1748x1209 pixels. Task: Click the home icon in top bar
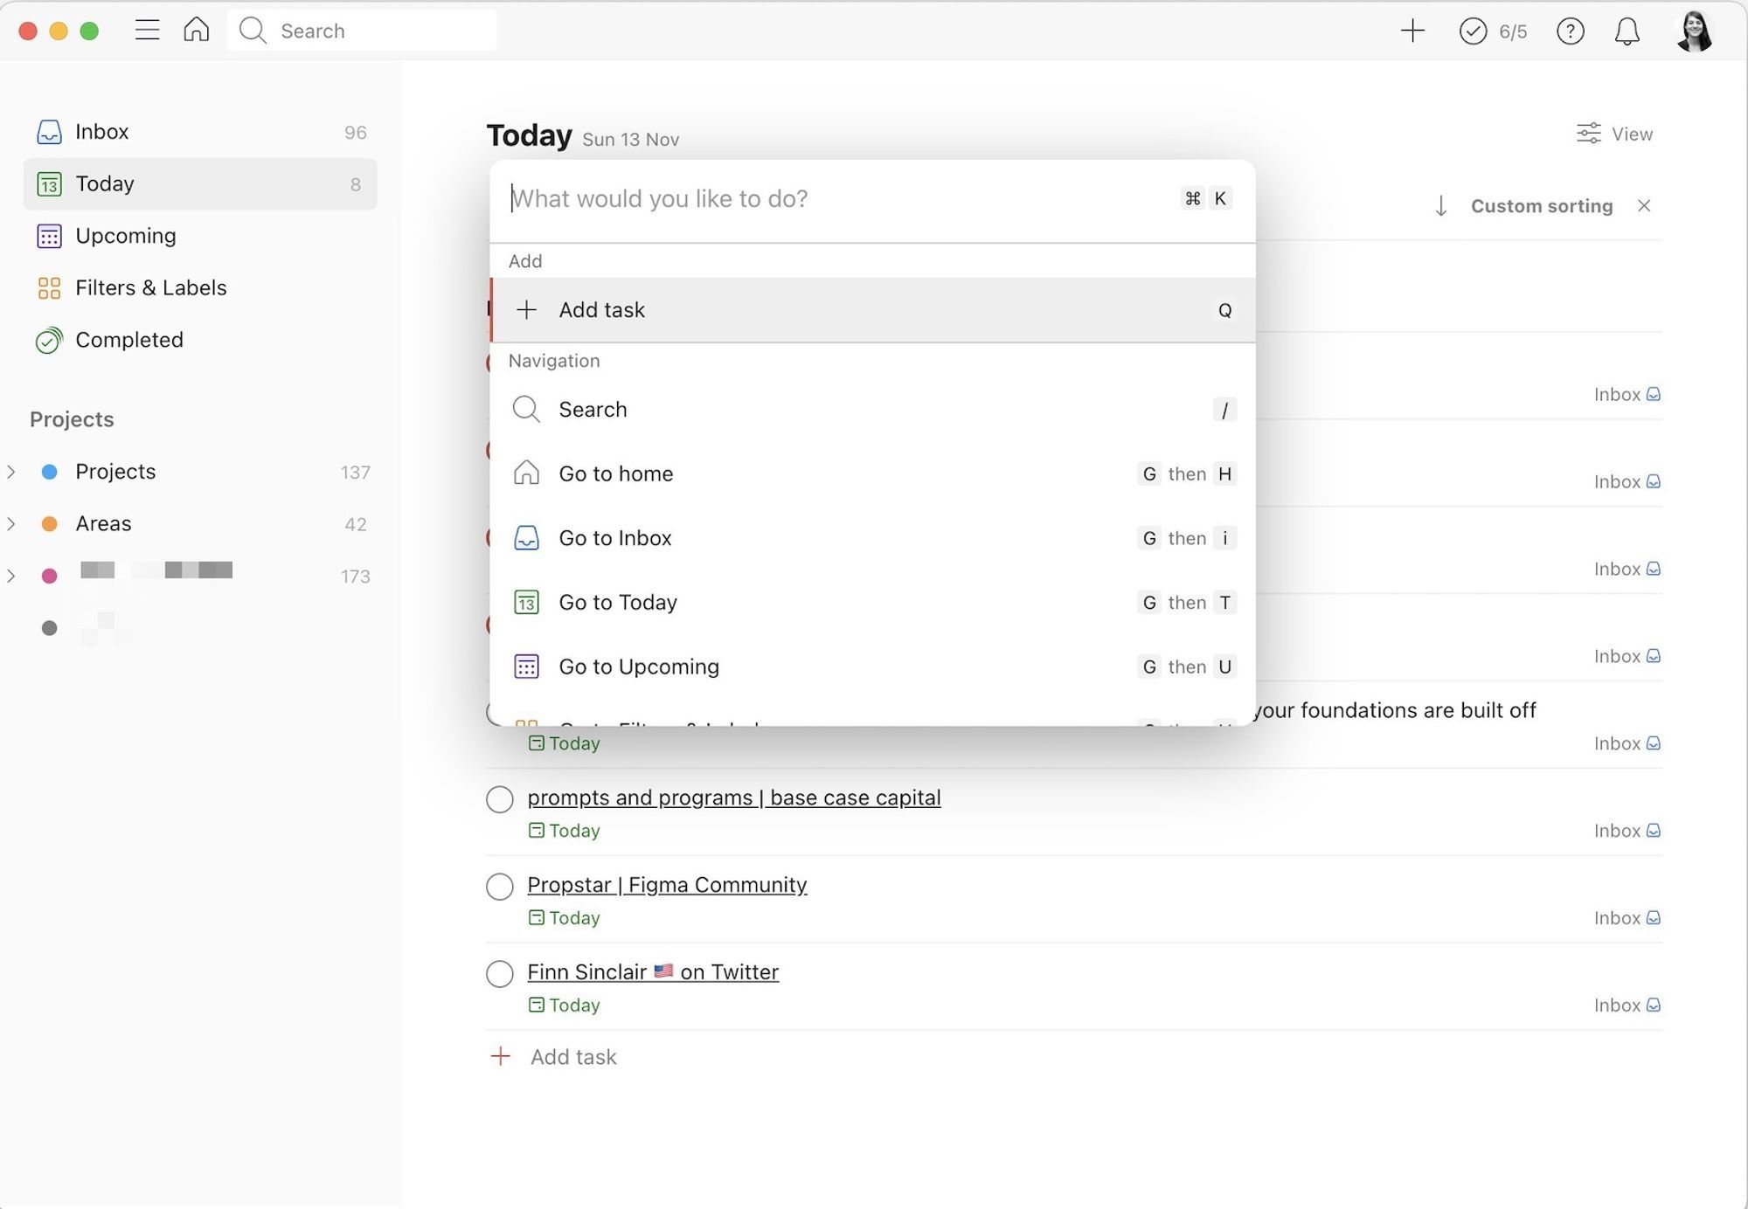click(197, 31)
